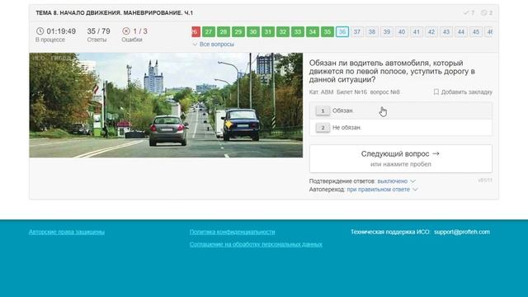The width and height of the screenshot is (528, 297).
Task: Click the clock timer icon
Action: pyautogui.click(x=40, y=31)
